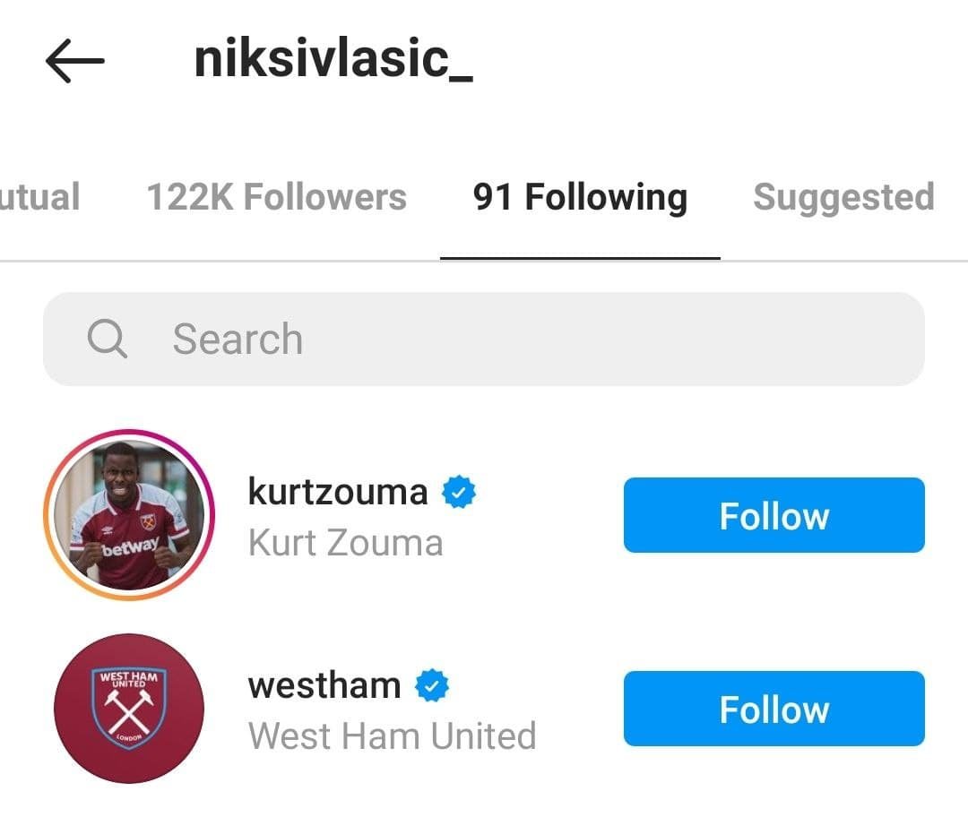Select the 91 Following tab
968x817 pixels.
tap(580, 197)
